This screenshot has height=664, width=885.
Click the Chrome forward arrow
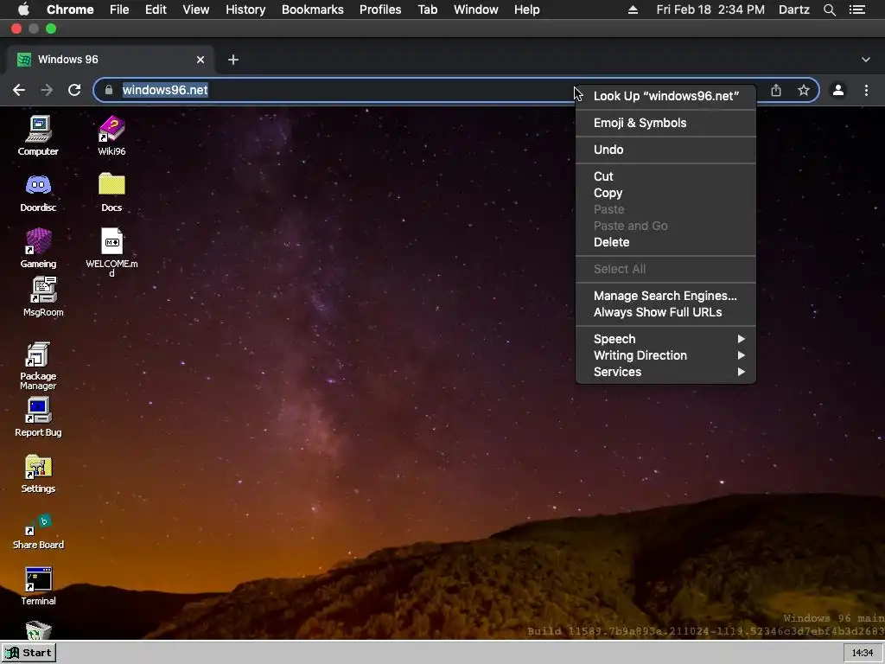pos(47,90)
